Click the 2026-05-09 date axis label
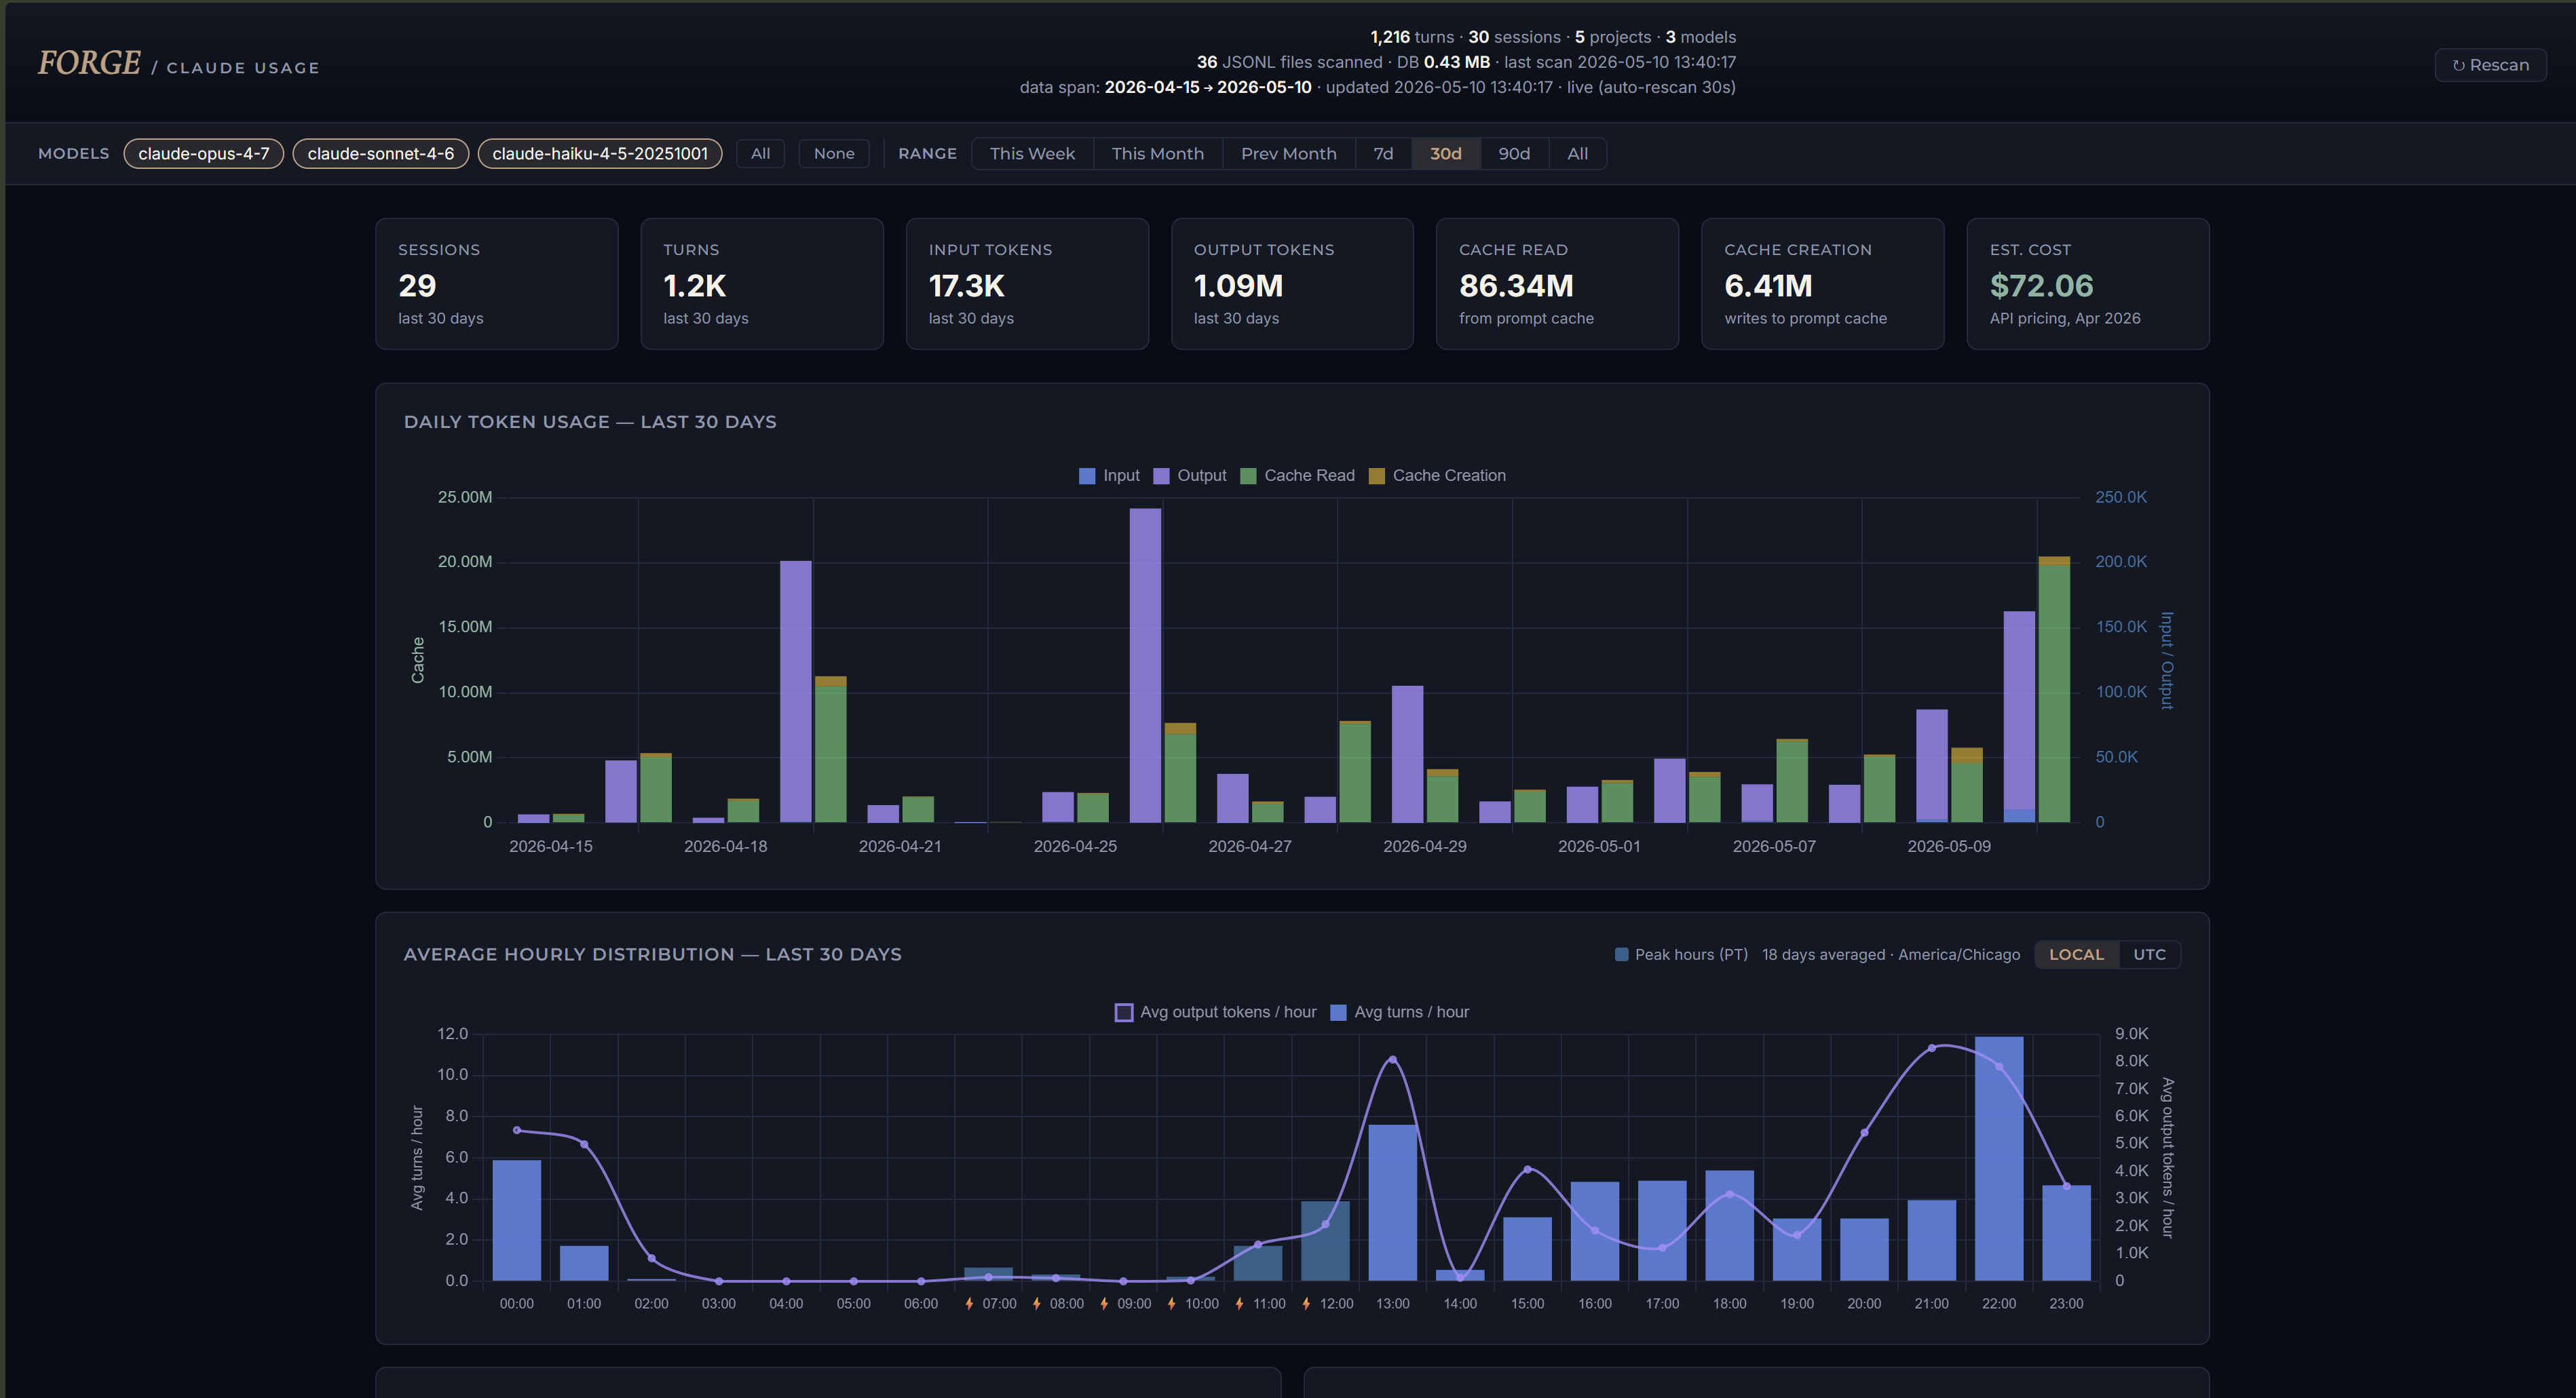Image resolution: width=2576 pixels, height=1398 pixels. [x=1948, y=847]
